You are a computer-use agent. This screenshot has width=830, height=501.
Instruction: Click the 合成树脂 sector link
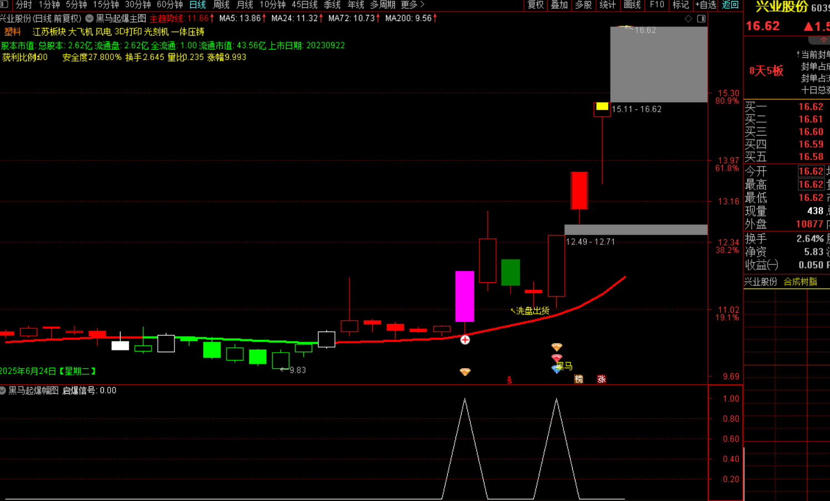pyautogui.click(x=800, y=282)
